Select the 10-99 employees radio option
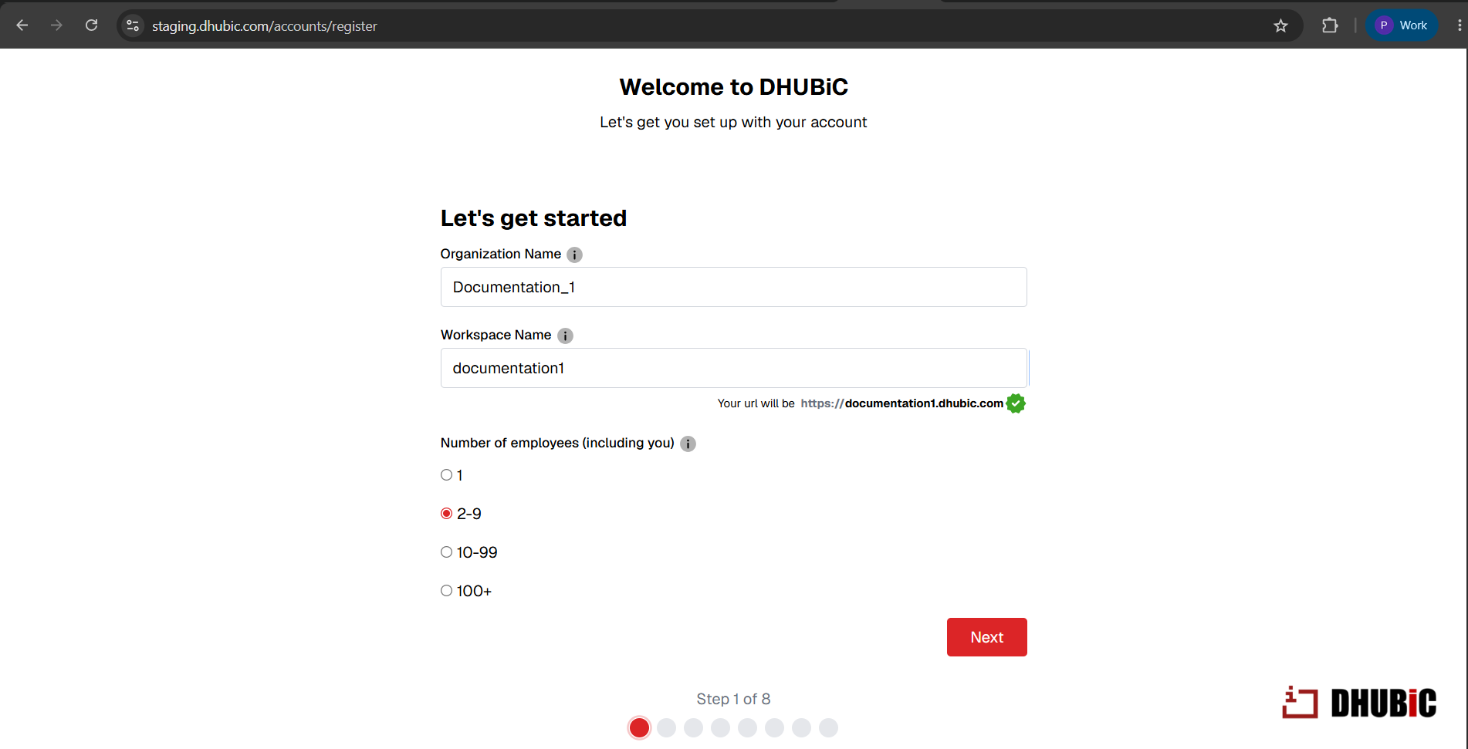This screenshot has height=749, width=1468. (446, 552)
